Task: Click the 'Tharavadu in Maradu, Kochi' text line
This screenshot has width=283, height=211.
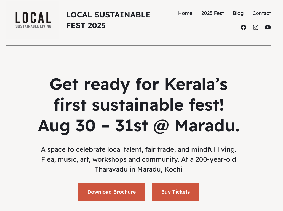Action: (x=138, y=169)
